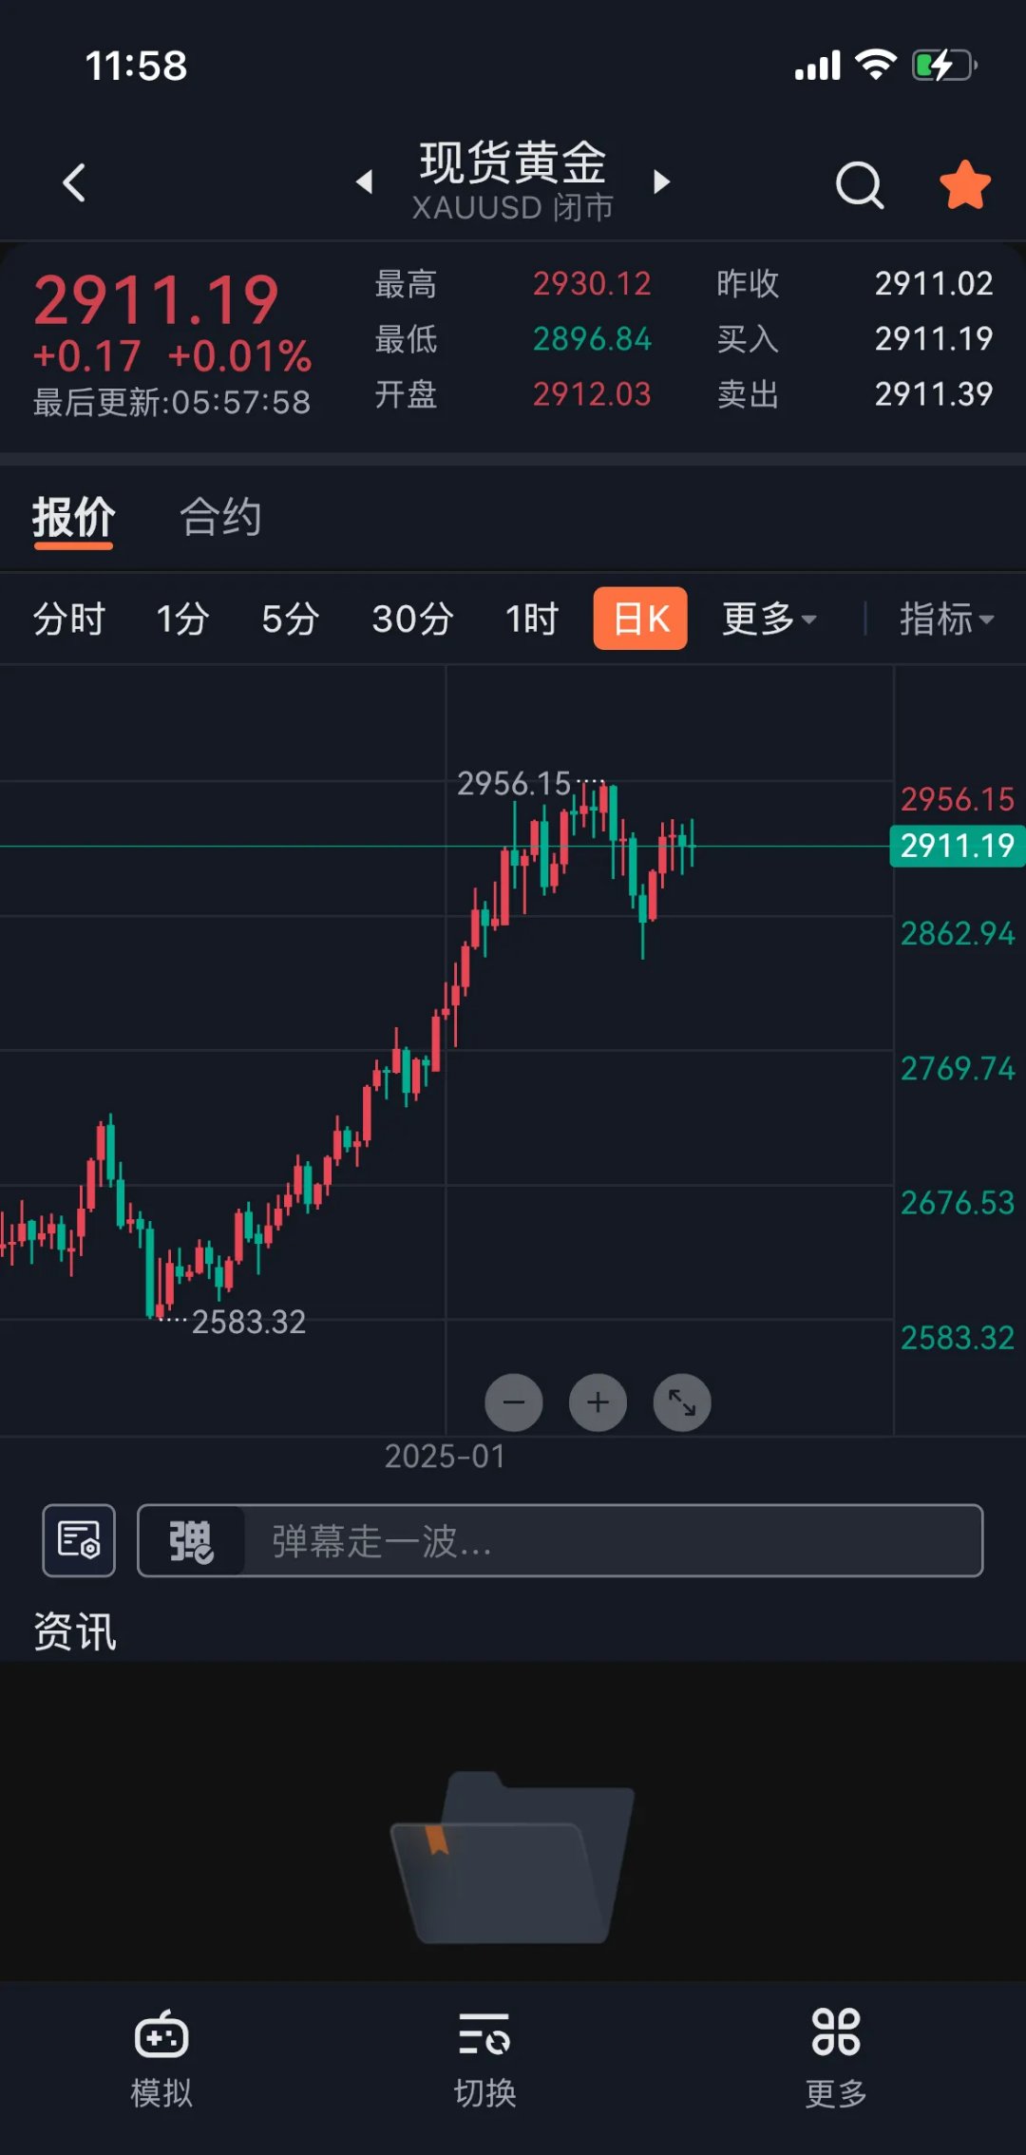Tap the back arrow
The image size is (1026, 2155).
74,182
